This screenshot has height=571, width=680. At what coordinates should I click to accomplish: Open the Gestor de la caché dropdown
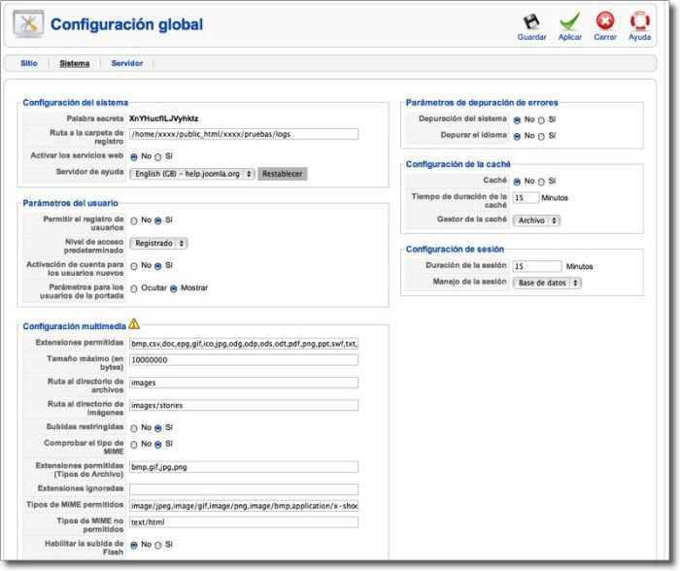coord(536,220)
